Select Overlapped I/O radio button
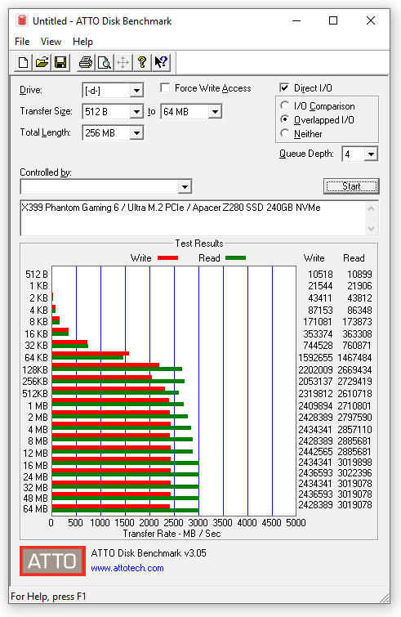Screen dimensions: 401x617 (285, 119)
